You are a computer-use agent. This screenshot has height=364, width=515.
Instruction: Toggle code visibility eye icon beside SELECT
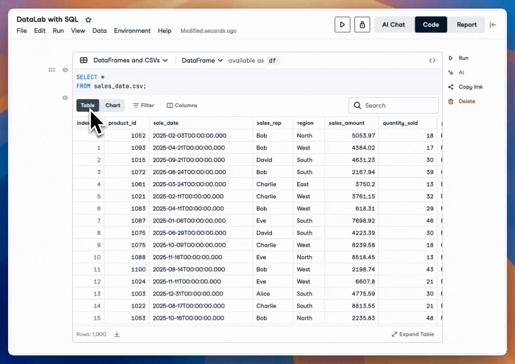click(65, 70)
